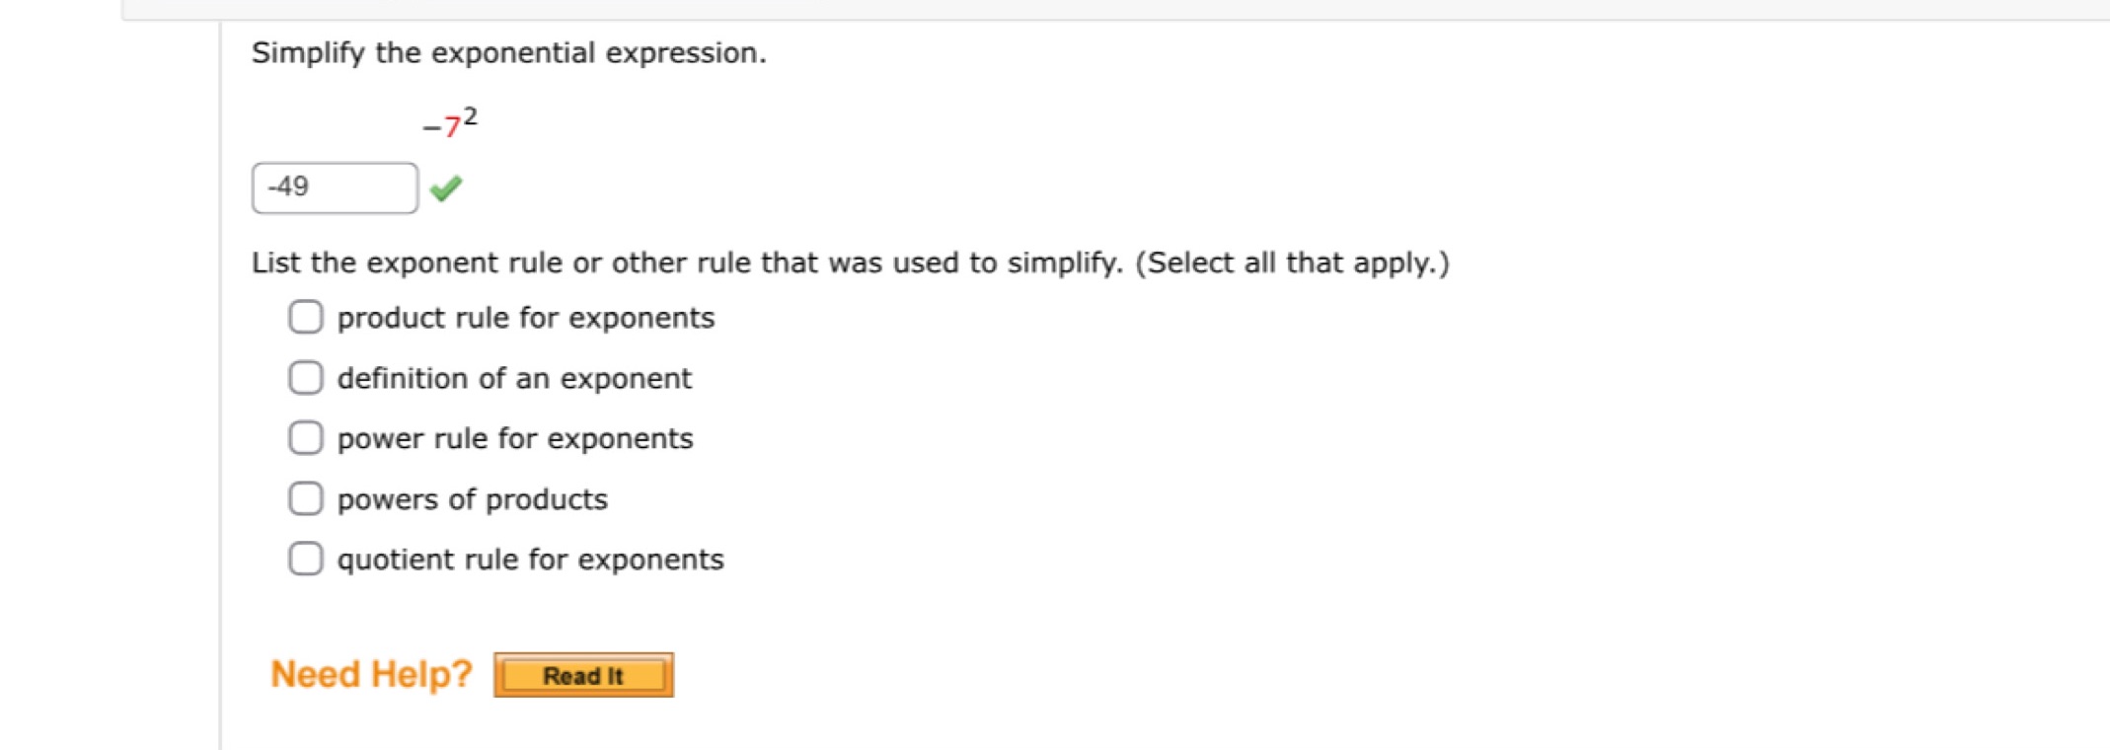Click the Need Help? label

click(370, 673)
